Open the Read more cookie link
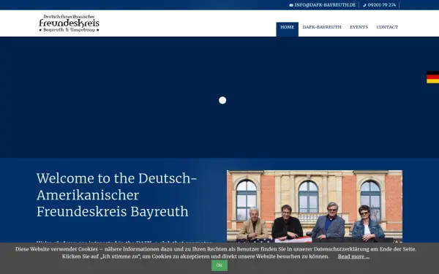This screenshot has width=439, height=274. point(353,256)
